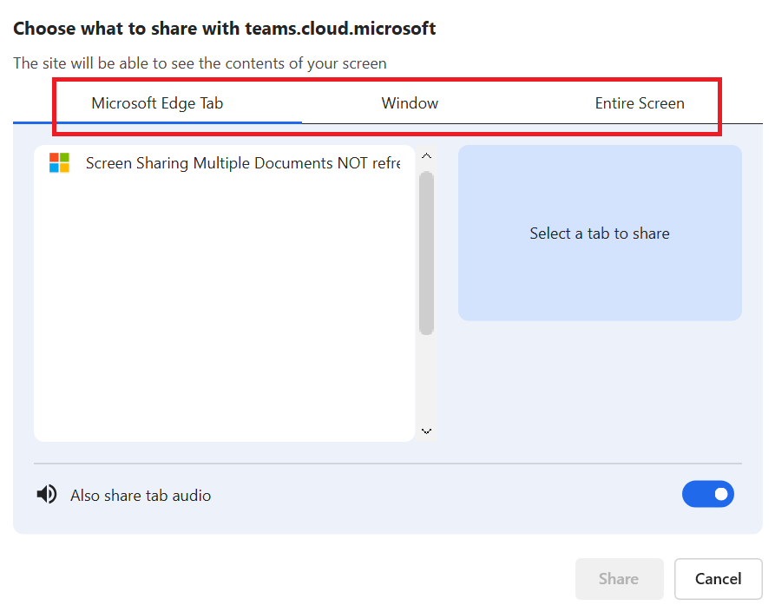
Task: Open the Window tab
Action: click(410, 103)
